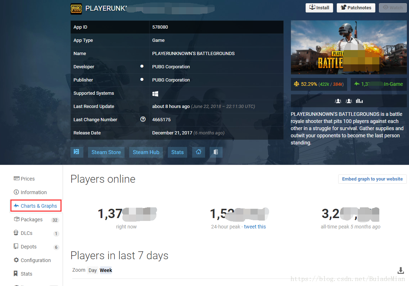Click the Windows logo in Supported Systems
Viewport: 409px width, 286px height.
click(155, 94)
